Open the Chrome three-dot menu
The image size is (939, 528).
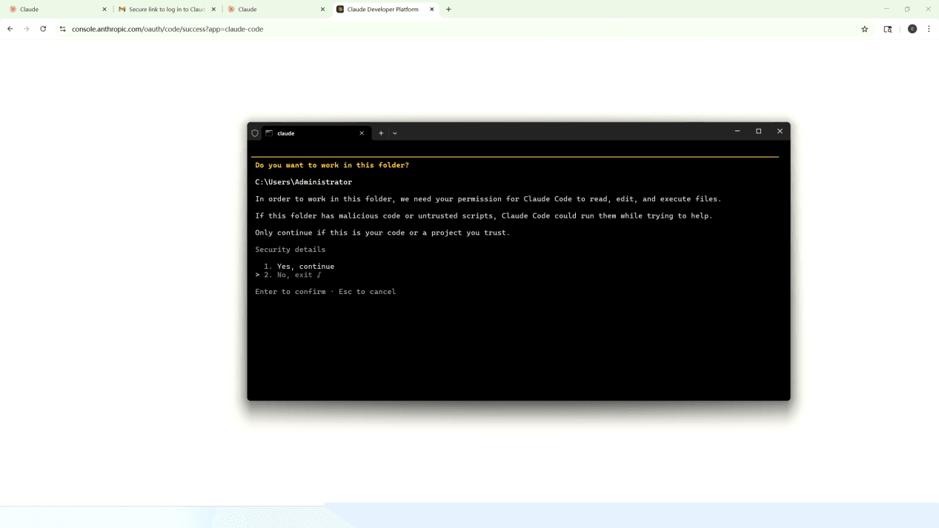[929, 29]
